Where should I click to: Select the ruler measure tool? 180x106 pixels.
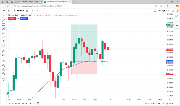(4, 51)
